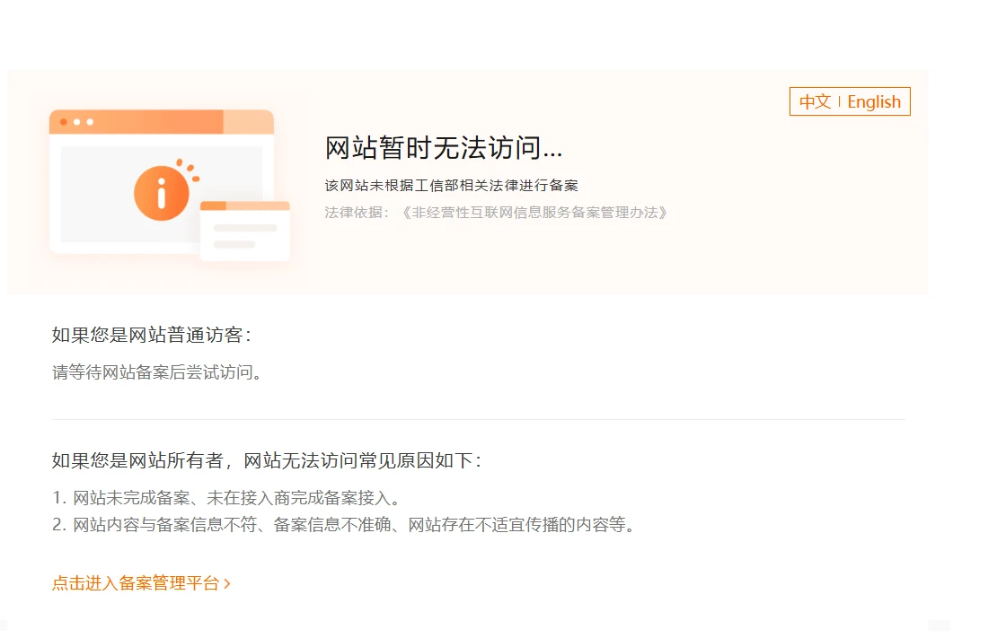Viewport: 1006px width, 638px height.
Task: Click list item 1 about 网站未完成备案
Action: (225, 498)
